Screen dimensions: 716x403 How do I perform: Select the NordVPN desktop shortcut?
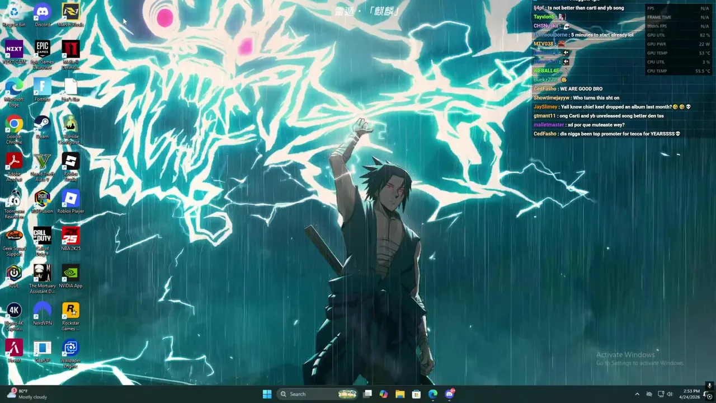(x=43, y=313)
